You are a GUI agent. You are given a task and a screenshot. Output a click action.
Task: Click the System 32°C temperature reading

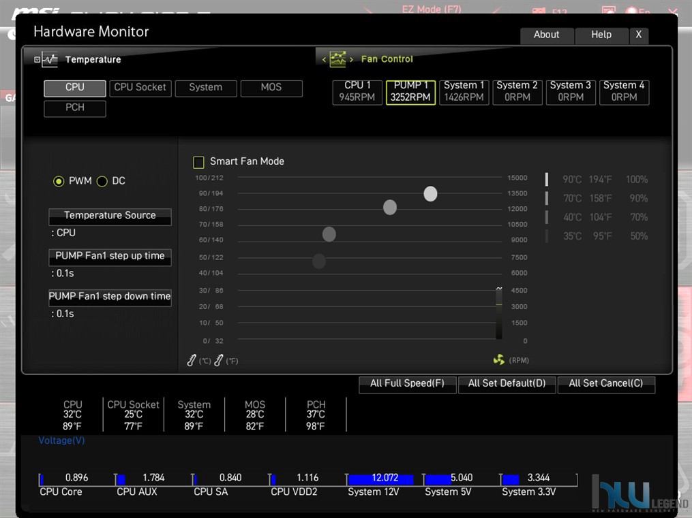click(x=194, y=415)
